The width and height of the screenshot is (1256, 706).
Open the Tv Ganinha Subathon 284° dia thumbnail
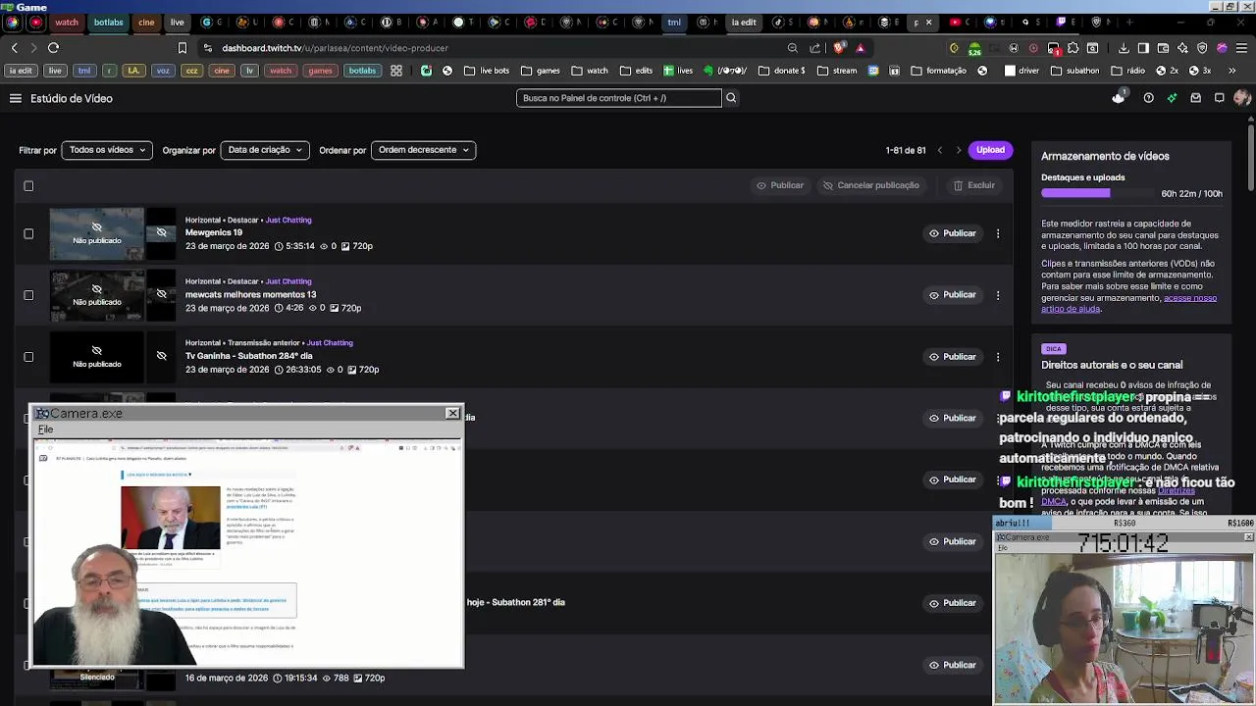(97, 357)
